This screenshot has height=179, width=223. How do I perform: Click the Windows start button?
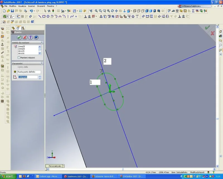7,176
